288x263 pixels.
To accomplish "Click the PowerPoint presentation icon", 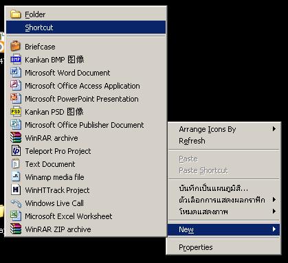I will 16,99.
